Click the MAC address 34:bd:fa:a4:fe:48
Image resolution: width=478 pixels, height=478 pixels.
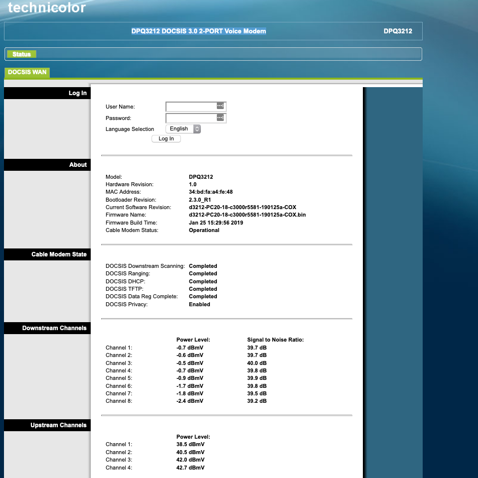click(211, 192)
